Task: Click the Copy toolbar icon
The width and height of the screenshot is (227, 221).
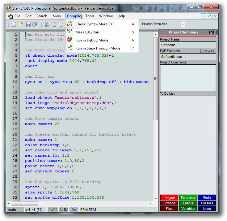Action: (54, 24)
